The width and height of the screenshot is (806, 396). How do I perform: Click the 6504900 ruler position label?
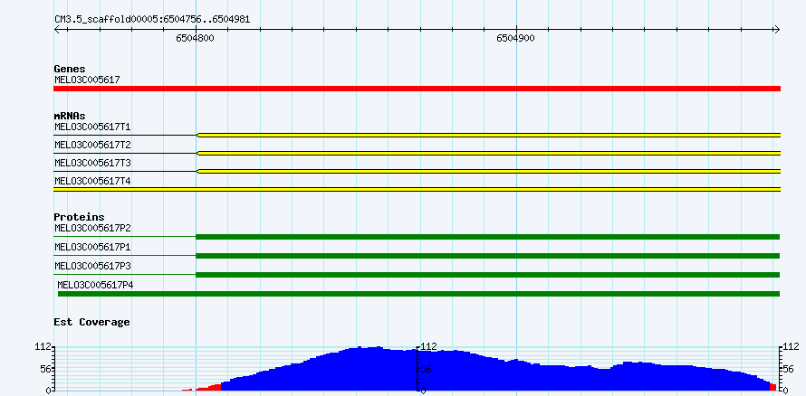[515, 39]
